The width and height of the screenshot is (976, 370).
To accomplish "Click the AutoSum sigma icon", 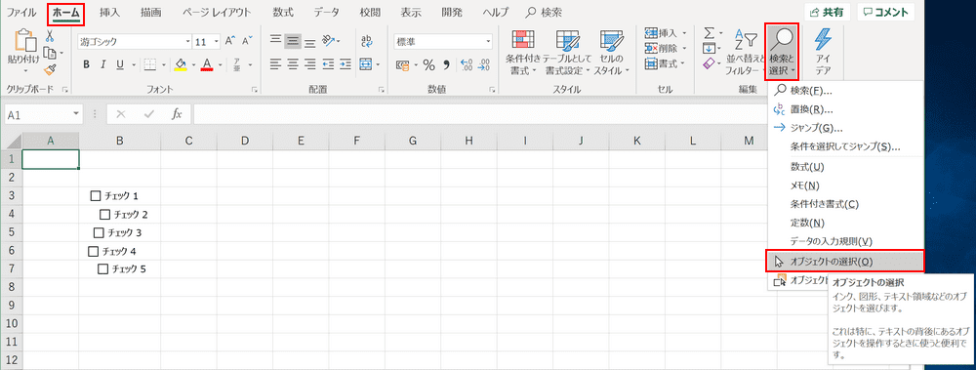I will (709, 32).
